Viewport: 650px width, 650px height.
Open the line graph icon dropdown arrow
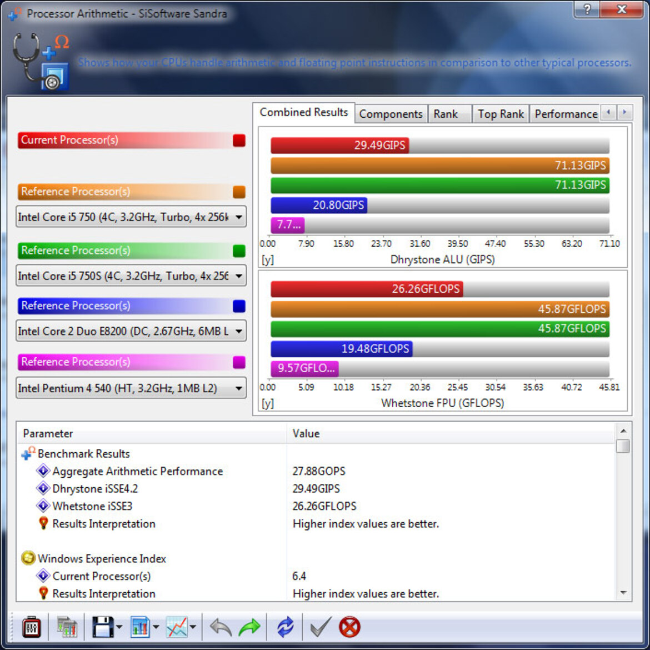(x=193, y=627)
